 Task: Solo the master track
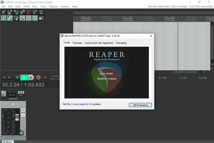pos(23,115)
